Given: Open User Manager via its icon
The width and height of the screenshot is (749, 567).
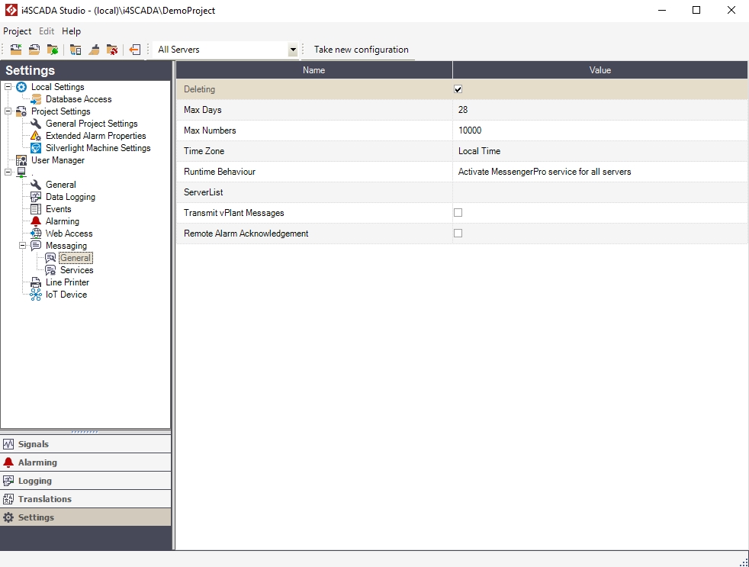Looking at the screenshot, I should [21, 160].
